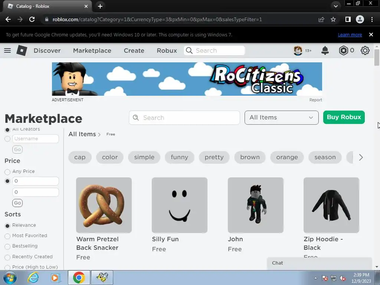The height and width of the screenshot is (285, 380).
Task: Click the forward navigation arrow
Action: 20,19
